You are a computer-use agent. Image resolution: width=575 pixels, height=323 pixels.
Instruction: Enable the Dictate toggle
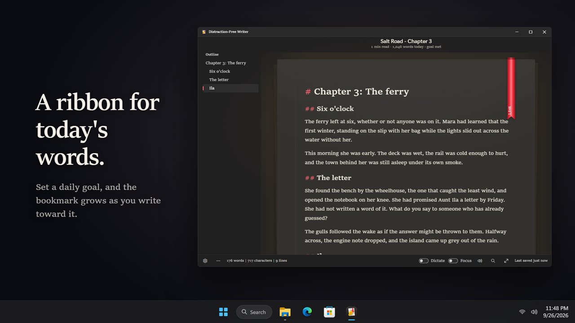click(424, 261)
